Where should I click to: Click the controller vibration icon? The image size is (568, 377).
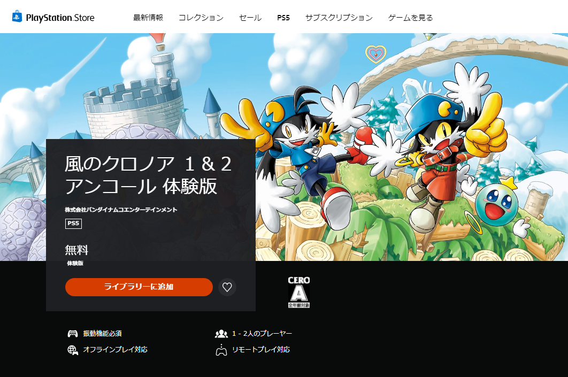[x=73, y=334]
